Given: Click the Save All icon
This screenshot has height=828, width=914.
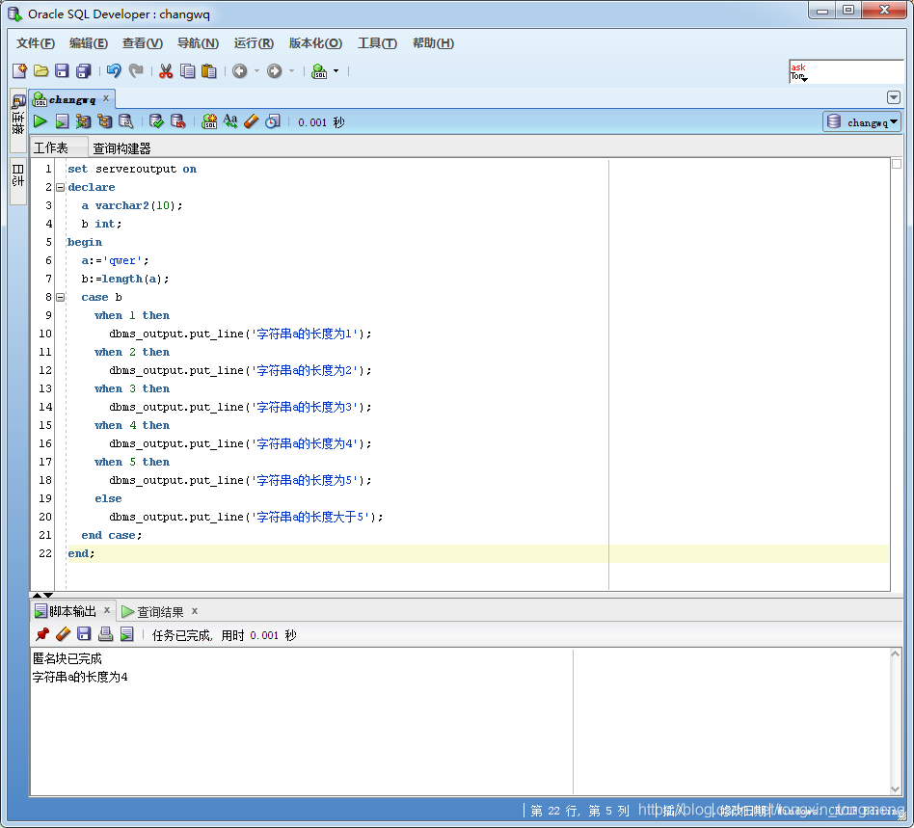Looking at the screenshot, I should [x=83, y=71].
